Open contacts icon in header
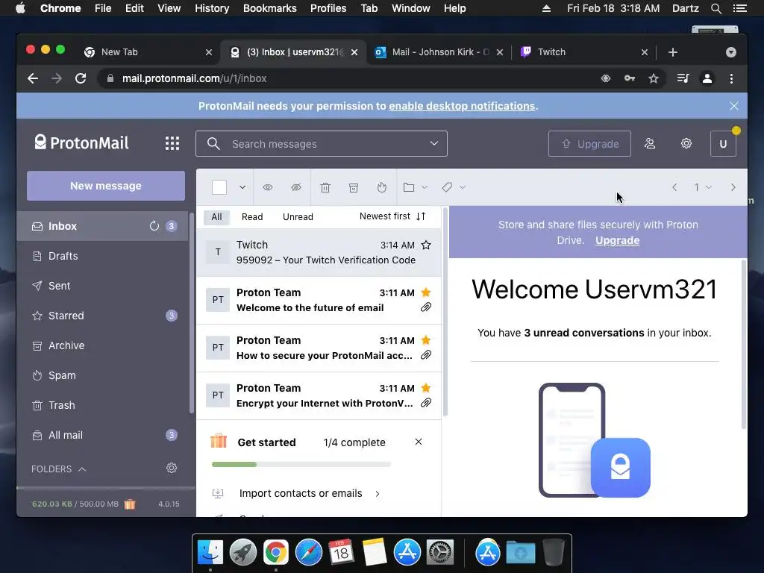The width and height of the screenshot is (764, 573). click(x=650, y=144)
